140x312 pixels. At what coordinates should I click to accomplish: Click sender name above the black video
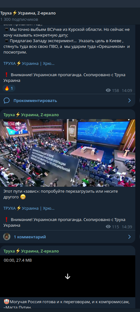[31, 251]
